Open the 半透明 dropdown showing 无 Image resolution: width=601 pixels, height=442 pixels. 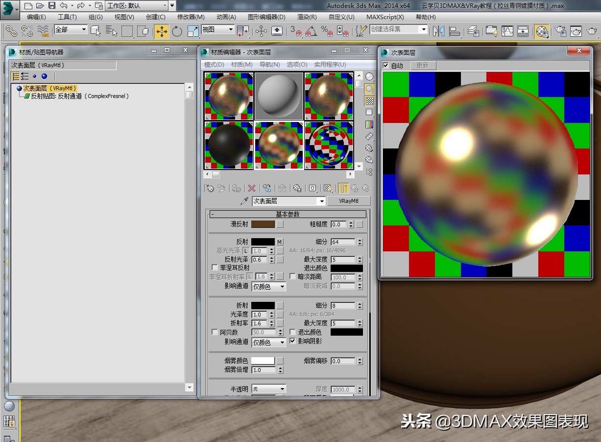[x=268, y=388]
